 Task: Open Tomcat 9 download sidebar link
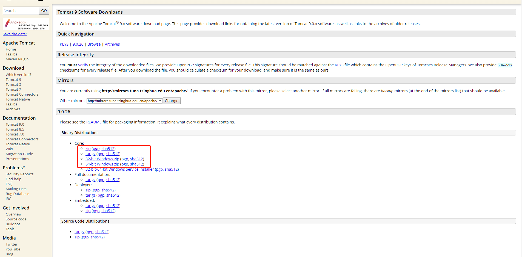click(13, 80)
